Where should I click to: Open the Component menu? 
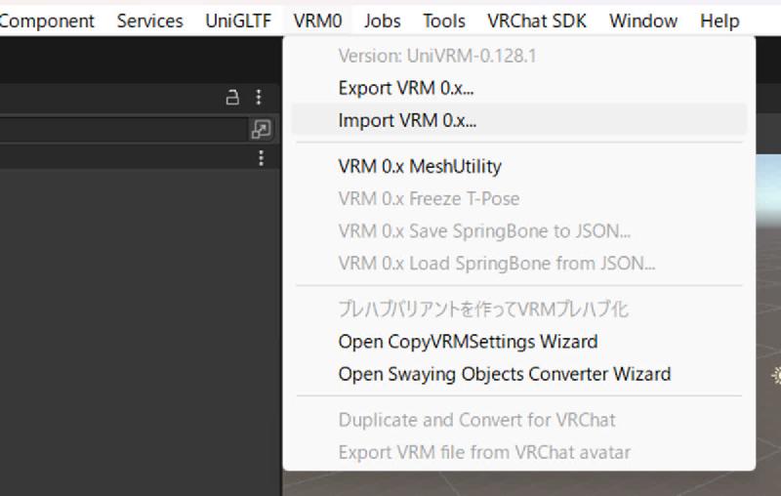[x=47, y=21]
